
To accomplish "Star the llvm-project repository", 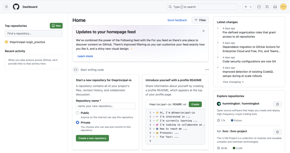I will pyautogui.click(x=278, y=132).
